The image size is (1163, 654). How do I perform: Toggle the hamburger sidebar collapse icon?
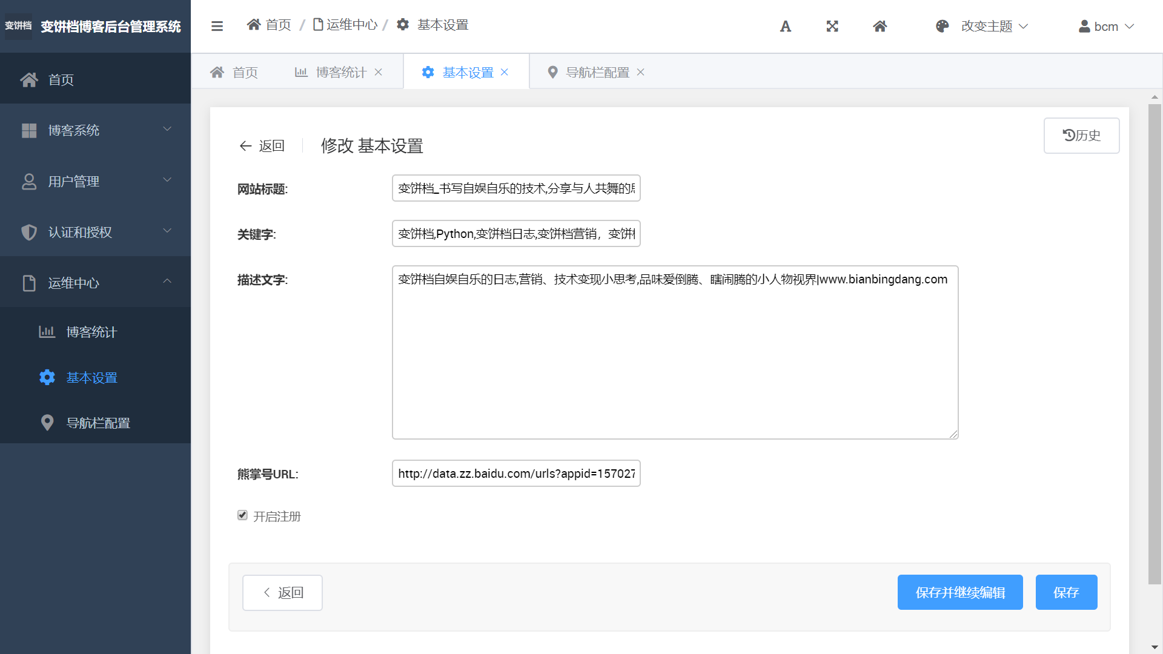217,26
